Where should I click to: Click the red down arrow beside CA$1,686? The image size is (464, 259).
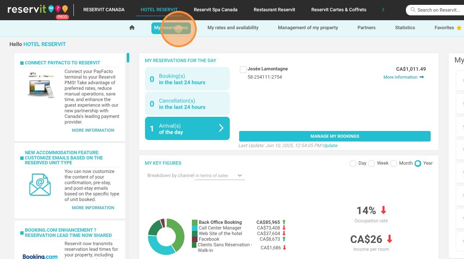284,247
